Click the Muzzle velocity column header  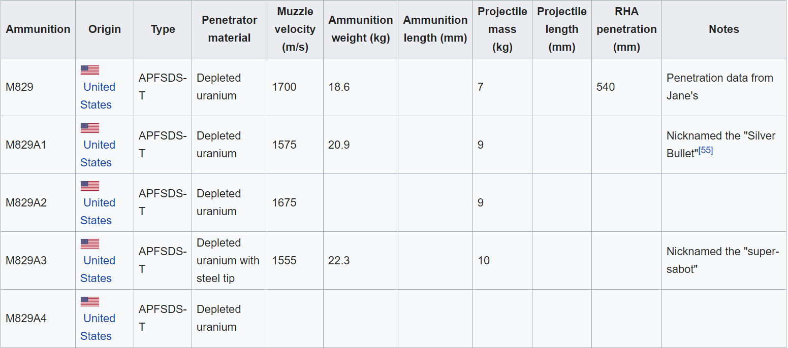(x=295, y=29)
